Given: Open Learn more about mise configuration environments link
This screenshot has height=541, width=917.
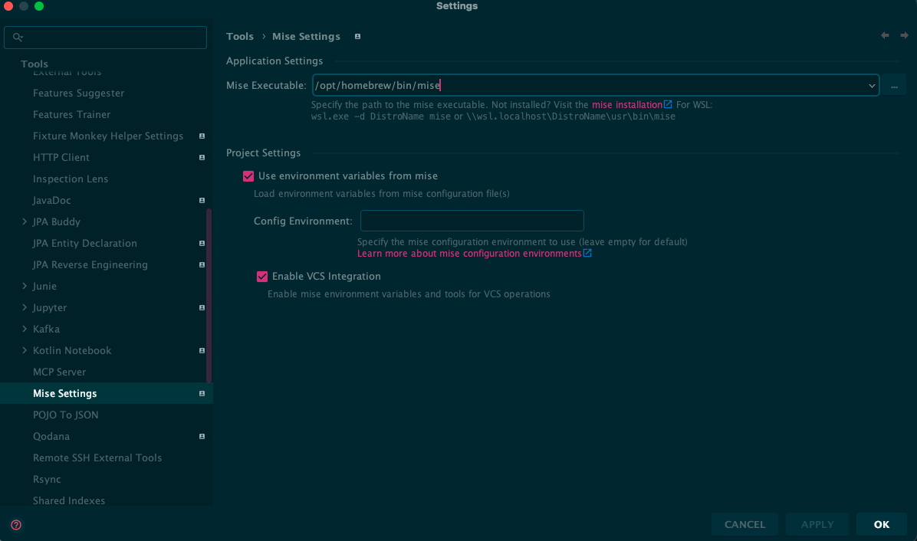Looking at the screenshot, I should click(469, 254).
